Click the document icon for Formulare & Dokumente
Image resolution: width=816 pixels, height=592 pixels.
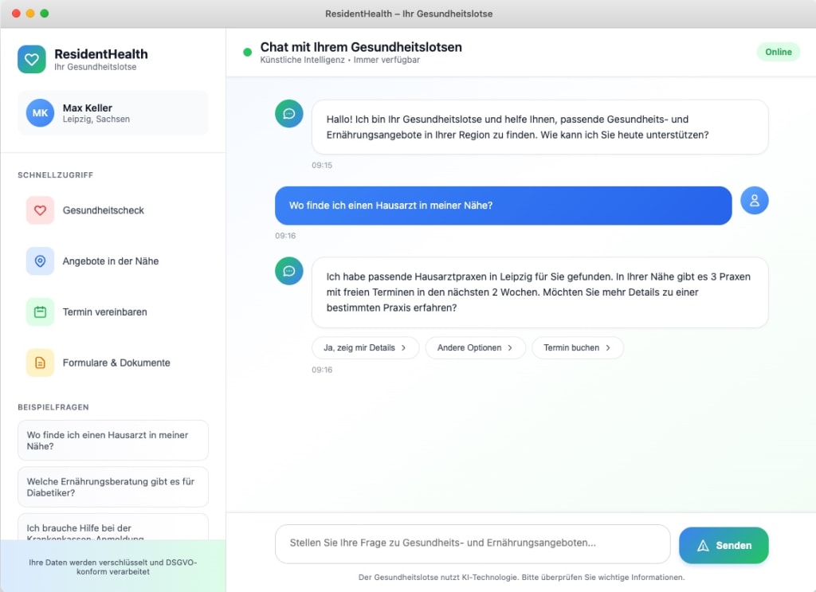tap(41, 363)
